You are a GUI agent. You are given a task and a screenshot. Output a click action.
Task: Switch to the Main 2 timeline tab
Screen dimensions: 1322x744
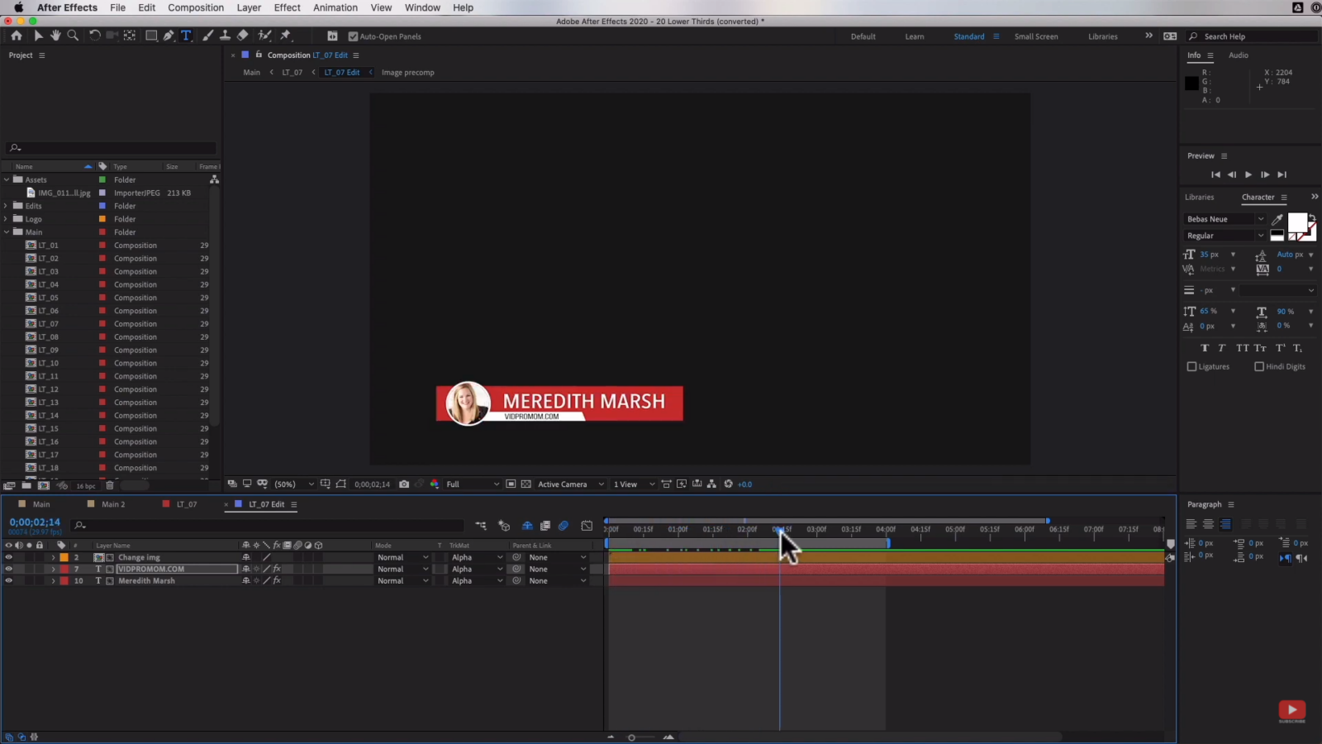tap(112, 504)
